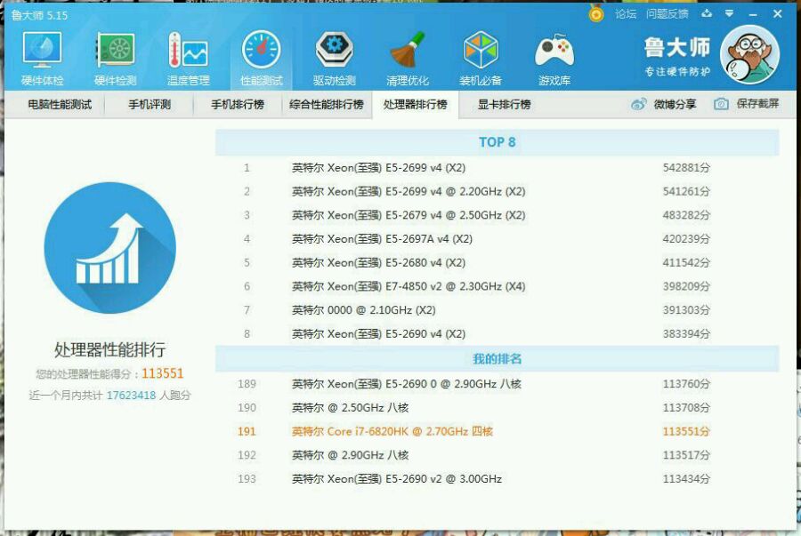Switch to 电脑性能测试 tab
The width and height of the screenshot is (801, 536).
pyautogui.click(x=60, y=105)
